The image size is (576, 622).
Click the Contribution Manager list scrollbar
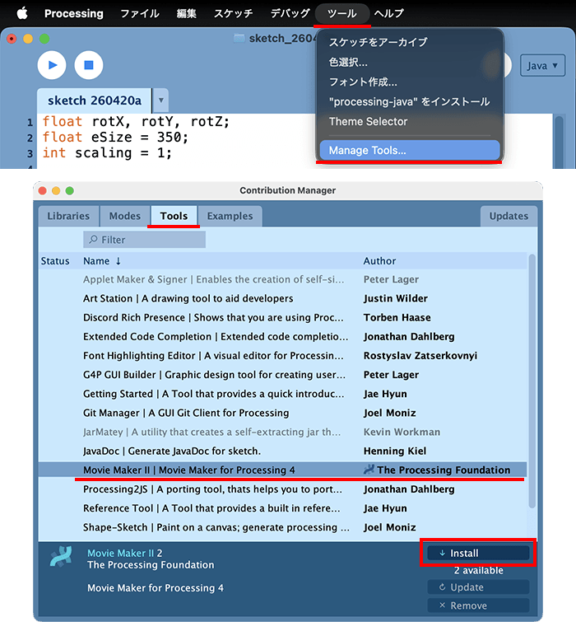click(x=532, y=381)
